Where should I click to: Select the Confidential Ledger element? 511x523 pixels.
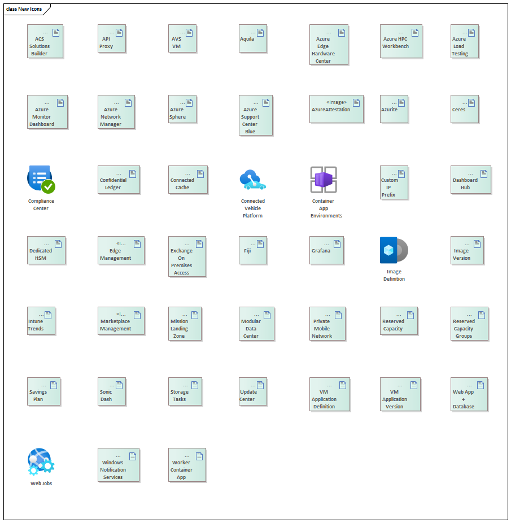click(119, 180)
